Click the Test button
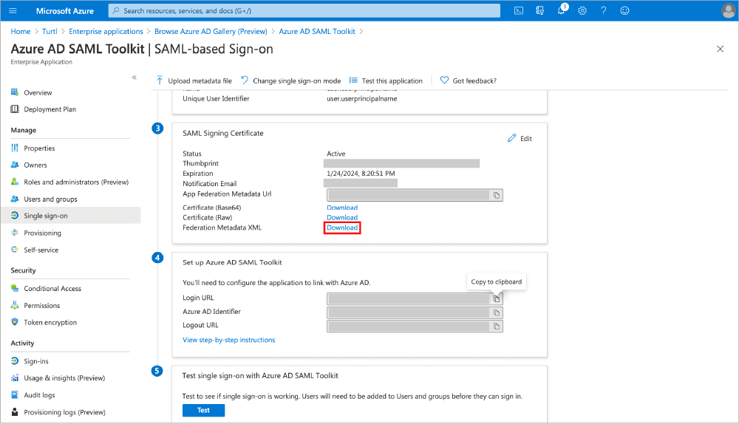 coord(203,410)
